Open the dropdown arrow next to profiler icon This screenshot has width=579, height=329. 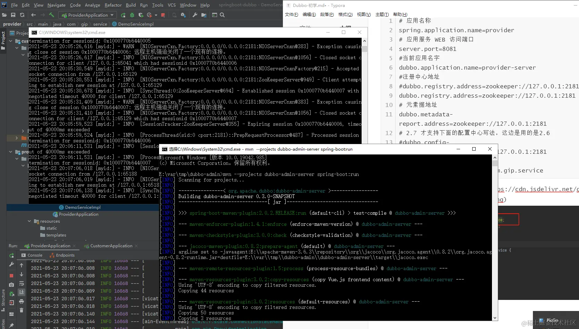point(156,15)
